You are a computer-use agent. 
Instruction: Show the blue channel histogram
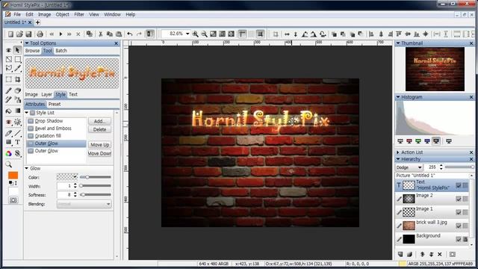[427, 141]
